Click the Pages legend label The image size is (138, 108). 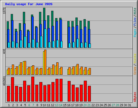tap(135, 33)
